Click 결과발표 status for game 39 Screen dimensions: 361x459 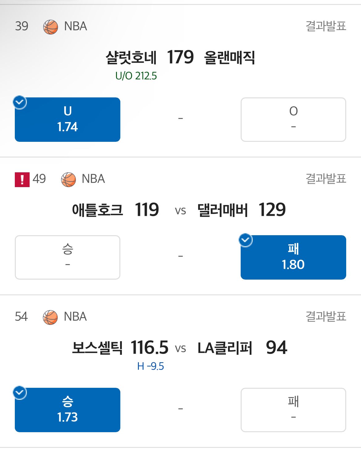(326, 26)
